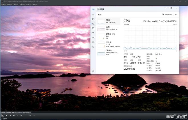This screenshot has height=120, width=188.
Task: Click the 145 processes count
Action: 126,63
